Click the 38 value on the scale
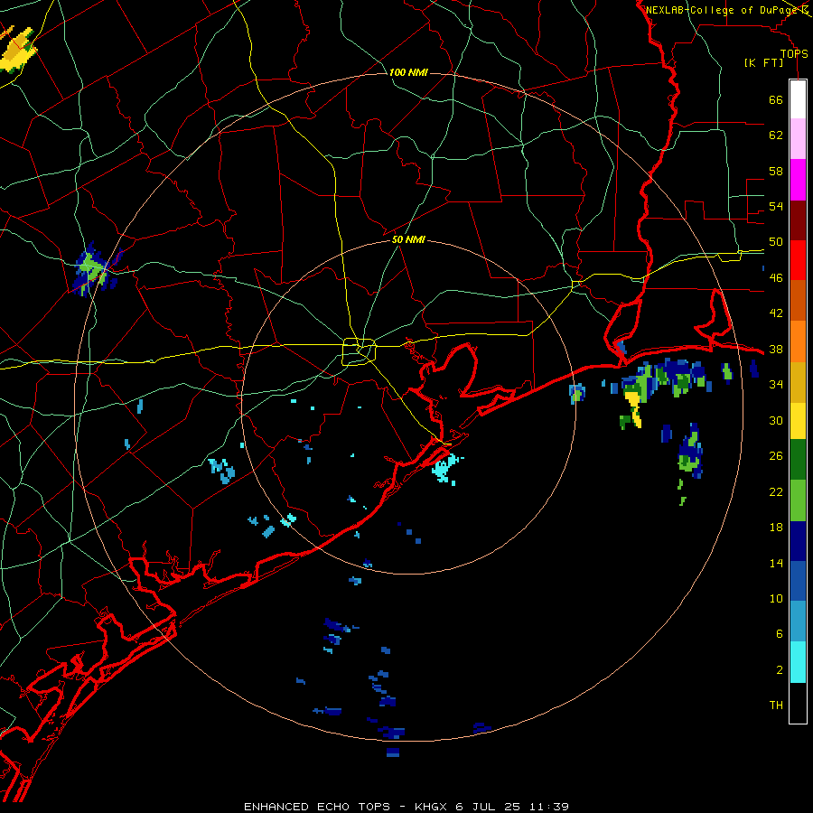The image size is (813, 813). coord(776,349)
